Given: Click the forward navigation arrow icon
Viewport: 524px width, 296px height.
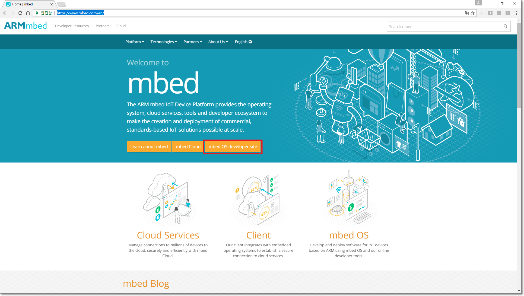Looking at the screenshot, I should [x=13, y=13].
